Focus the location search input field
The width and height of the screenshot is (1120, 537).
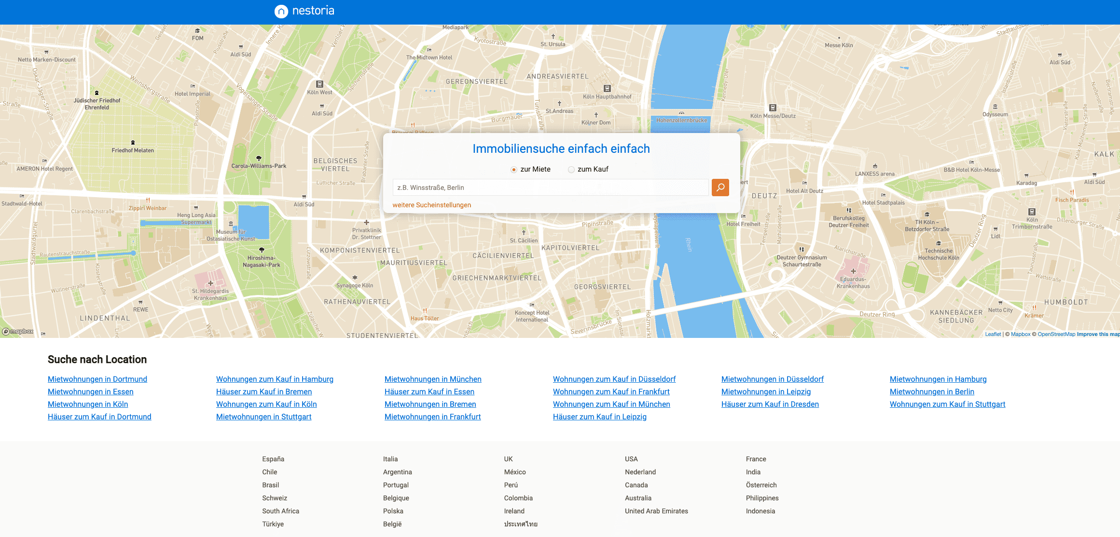551,188
